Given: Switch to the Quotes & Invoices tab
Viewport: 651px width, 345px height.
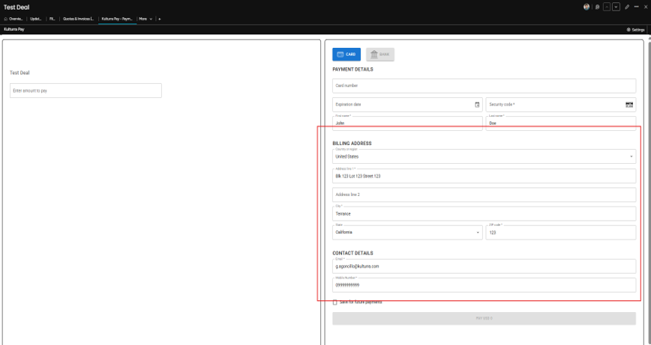Looking at the screenshot, I should pos(79,19).
